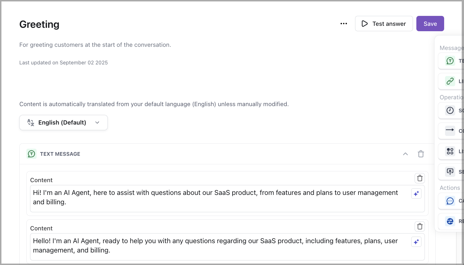
Task: Delete the Text Message block via its trash icon
Action: tap(421, 154)
